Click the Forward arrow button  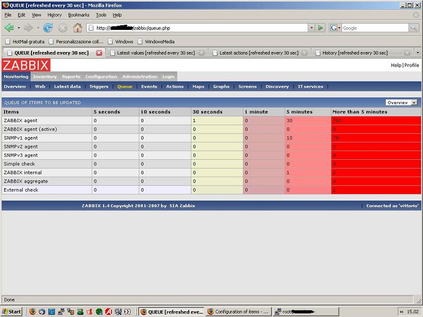28,28
